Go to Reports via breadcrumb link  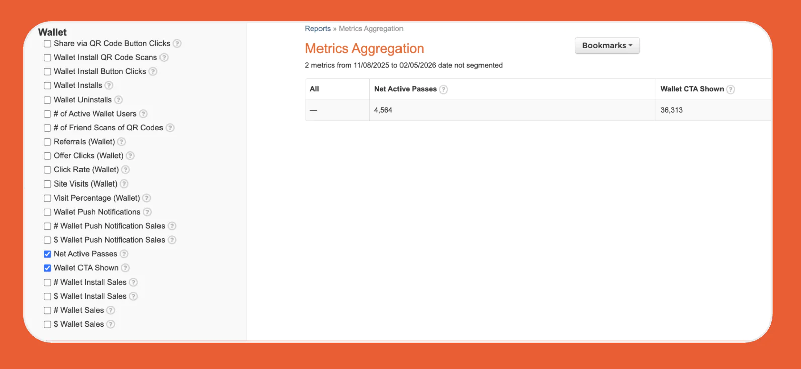(x=317, y=29)
